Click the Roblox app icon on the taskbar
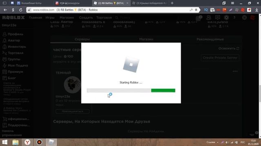The width and height of the screenshot is (261, 146). coord(51,142)
